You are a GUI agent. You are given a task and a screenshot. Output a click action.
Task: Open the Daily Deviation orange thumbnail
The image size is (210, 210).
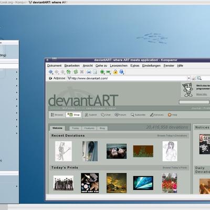pos(205,186)
